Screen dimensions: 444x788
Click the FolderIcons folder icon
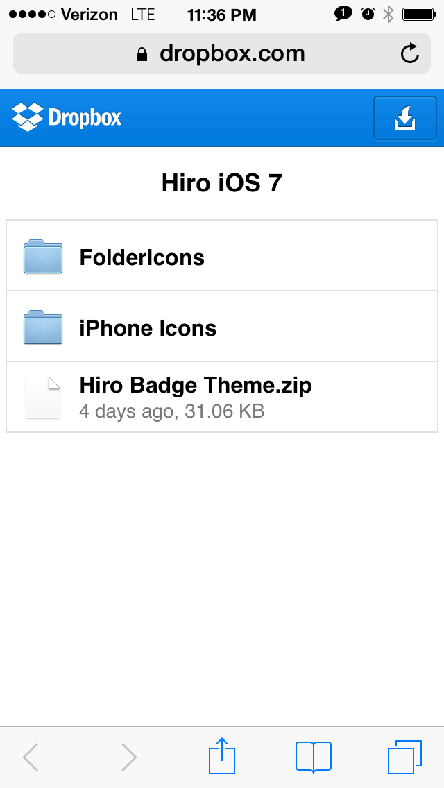tap(43, 257)
